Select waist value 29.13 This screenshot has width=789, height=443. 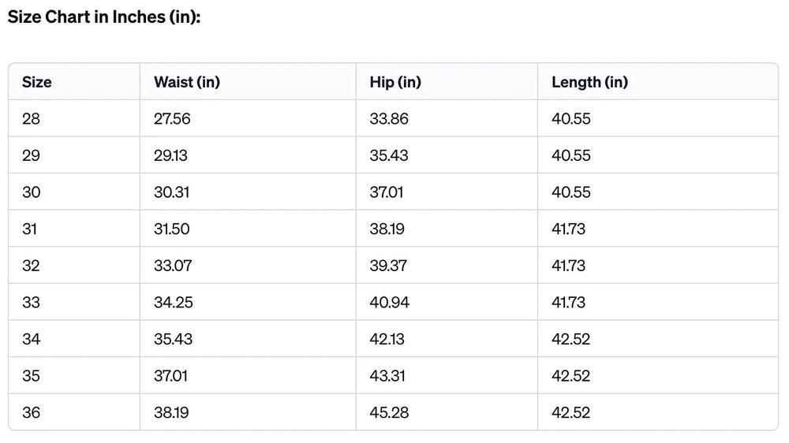[170, 155]
